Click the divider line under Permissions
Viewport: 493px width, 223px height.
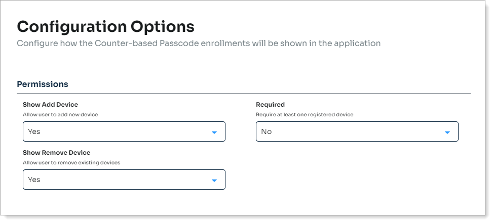point(243,94)
